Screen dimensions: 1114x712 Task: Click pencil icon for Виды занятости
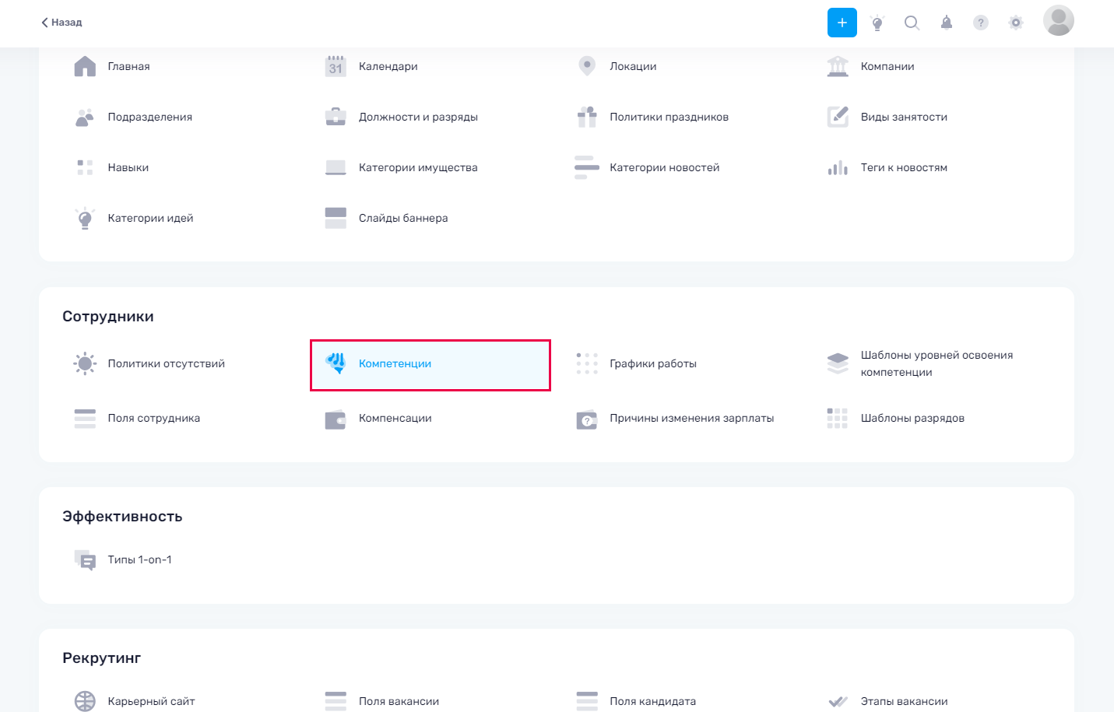[838, 117]
